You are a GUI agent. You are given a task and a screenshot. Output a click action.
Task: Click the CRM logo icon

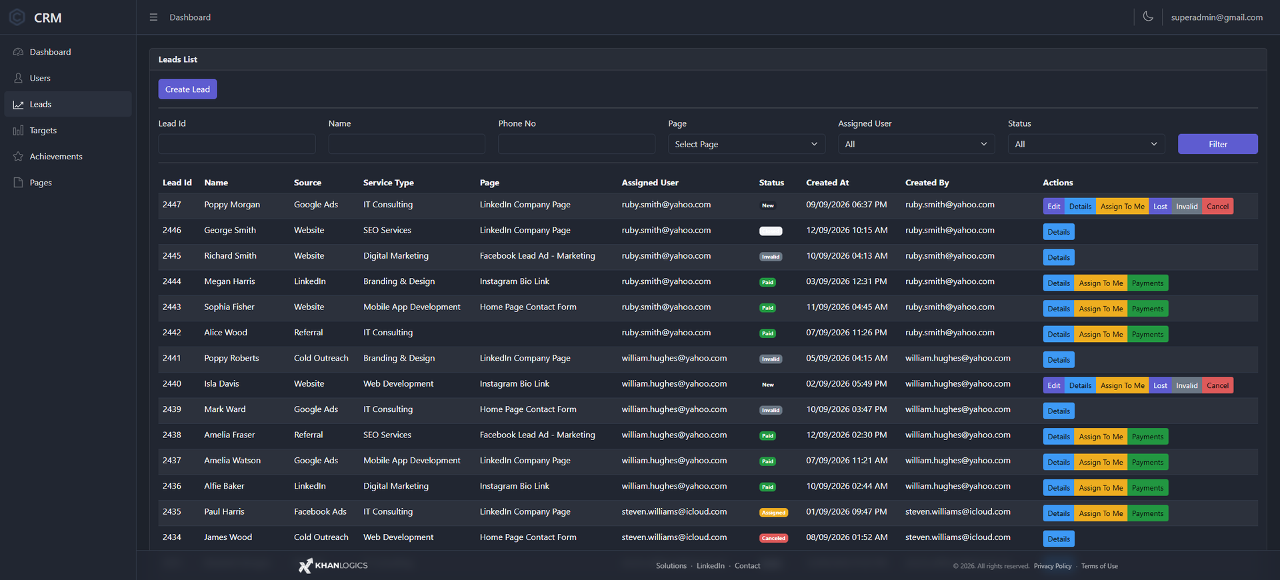(x=17, y=17)
